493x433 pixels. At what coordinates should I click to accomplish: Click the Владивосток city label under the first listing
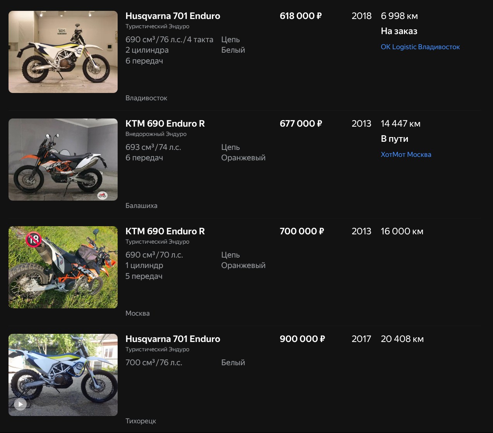coord(146,98)
